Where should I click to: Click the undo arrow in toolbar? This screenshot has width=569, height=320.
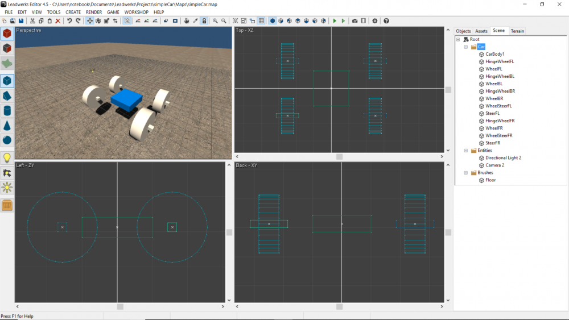[69, 21]
